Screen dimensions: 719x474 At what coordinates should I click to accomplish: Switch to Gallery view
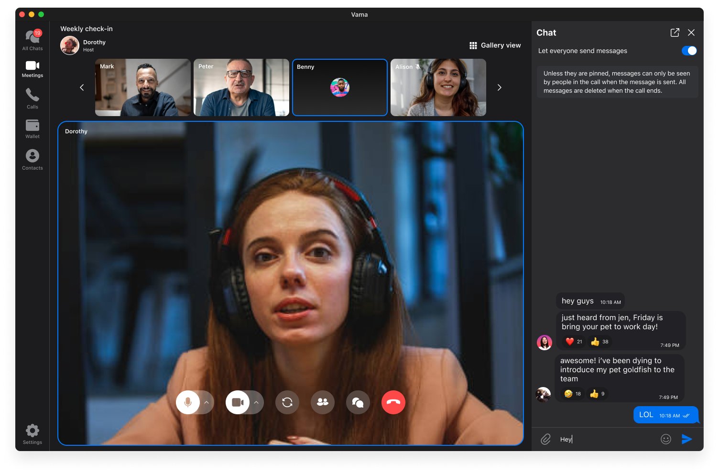[x=495, y=45]
